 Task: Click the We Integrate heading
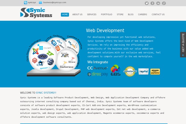click(x=98, y=62)
